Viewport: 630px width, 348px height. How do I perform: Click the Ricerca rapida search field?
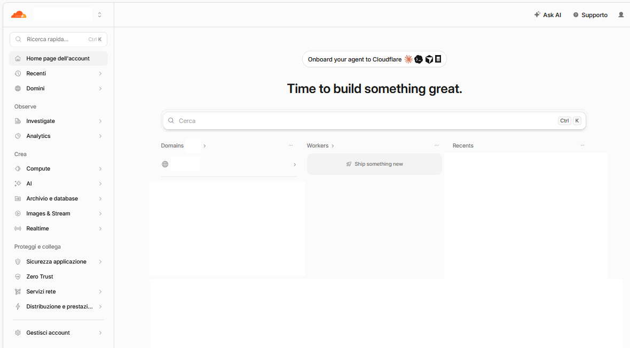58,40
